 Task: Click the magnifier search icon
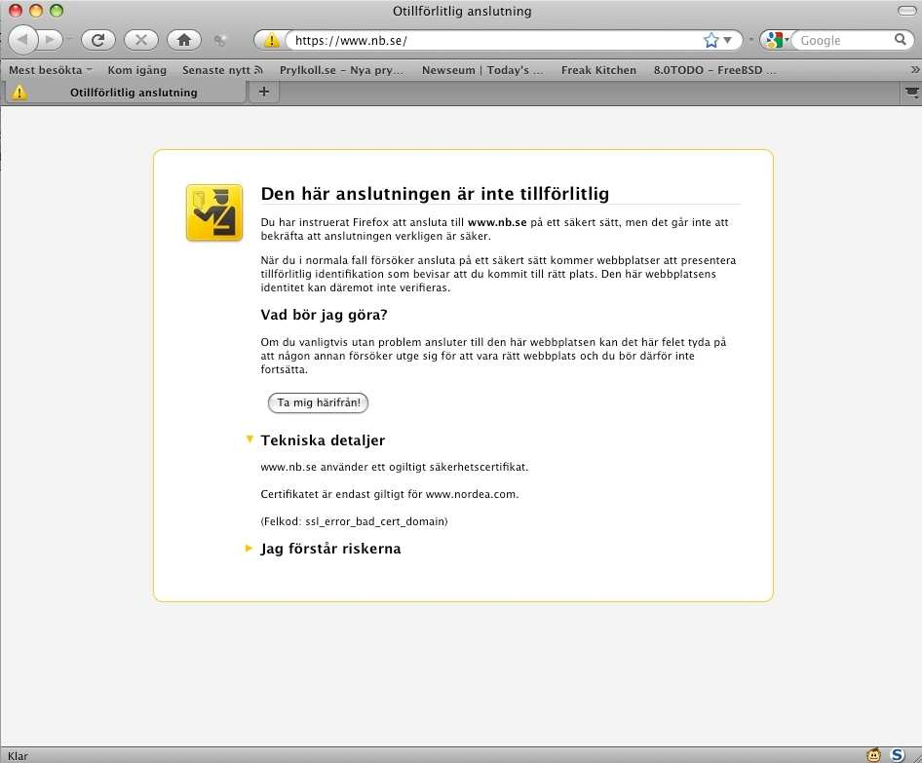[901, 39]
